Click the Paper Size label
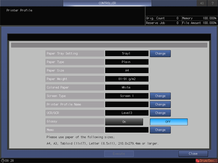This screenshot has height=163, width=218. tap(75, 71)
